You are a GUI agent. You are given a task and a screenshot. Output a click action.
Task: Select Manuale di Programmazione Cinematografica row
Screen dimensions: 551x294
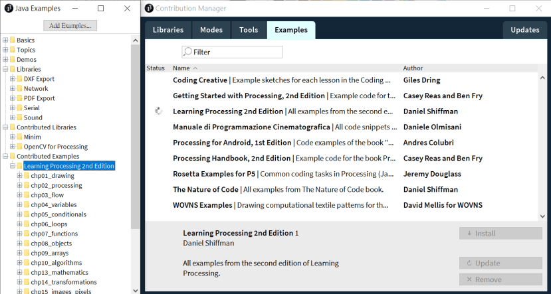pyautogui.click(x=341, y=127)
